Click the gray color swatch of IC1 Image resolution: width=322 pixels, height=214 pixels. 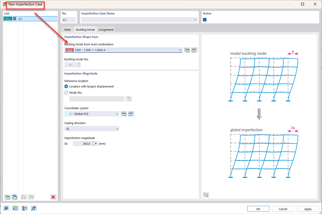pyautogui.click(x=15, y=19)
